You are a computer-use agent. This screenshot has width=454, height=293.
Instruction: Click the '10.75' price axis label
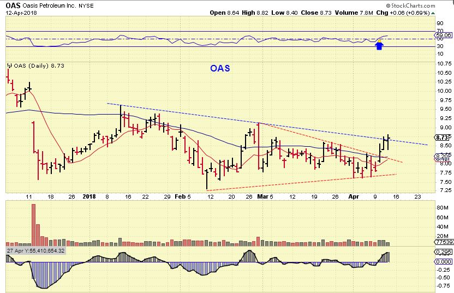pos(444,64)
